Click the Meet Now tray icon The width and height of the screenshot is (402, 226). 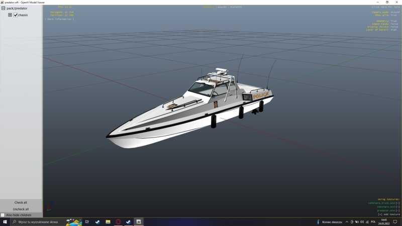pos(352,222)
